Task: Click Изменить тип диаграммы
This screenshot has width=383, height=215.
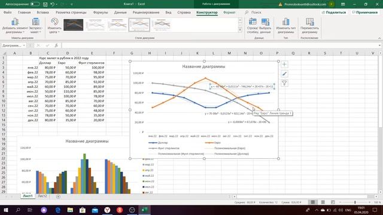Action: pos(286,26)
